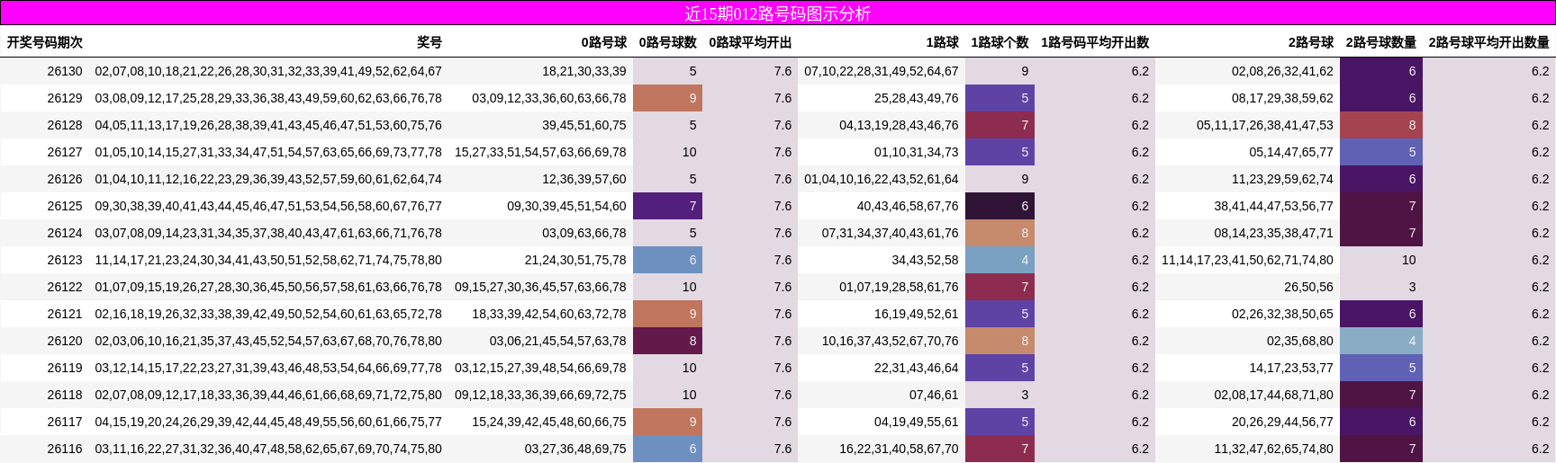Click the maroon 0路号球数 cell in row 26120
Image resolution: width=1556 pixels, height=463 pixels.
(667, 341)
